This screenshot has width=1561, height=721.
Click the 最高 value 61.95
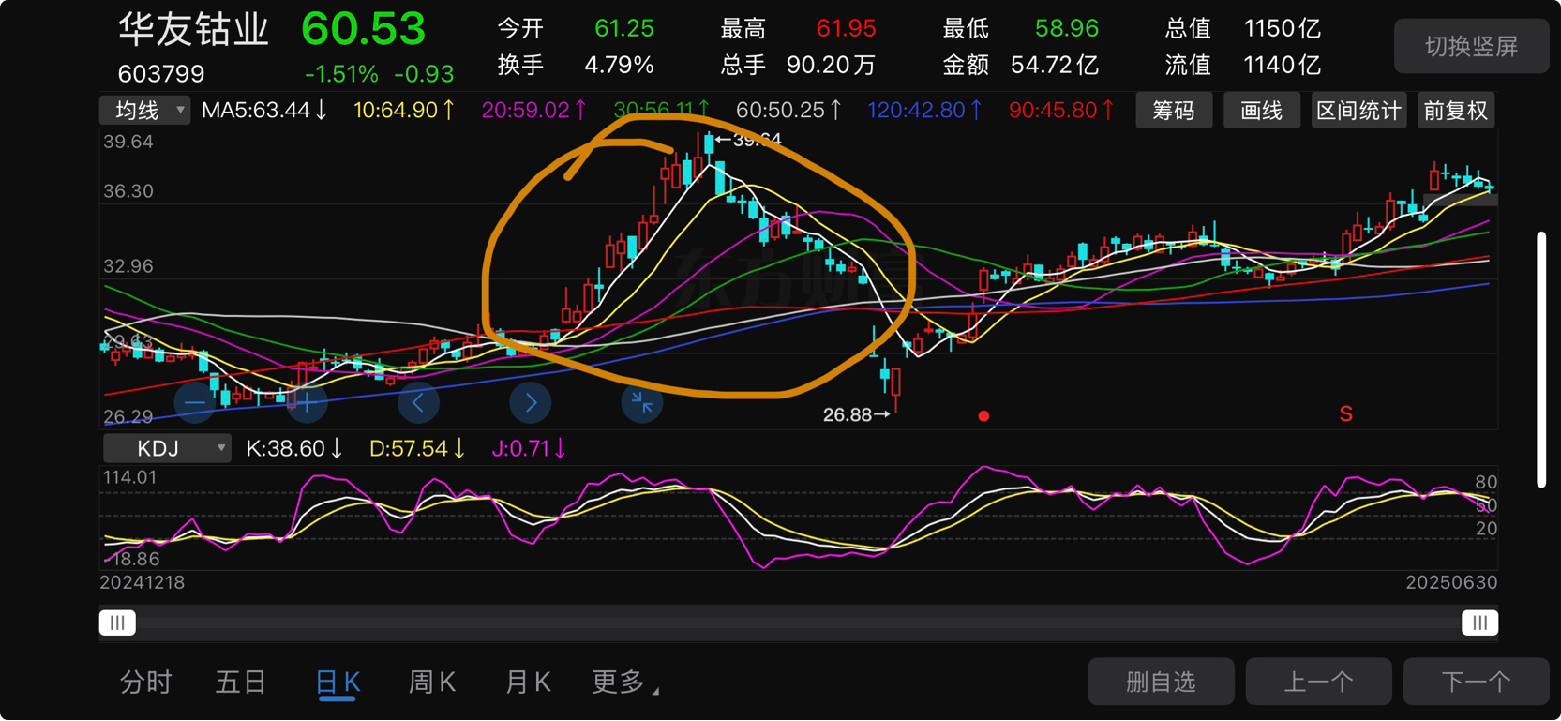point(846,28)
